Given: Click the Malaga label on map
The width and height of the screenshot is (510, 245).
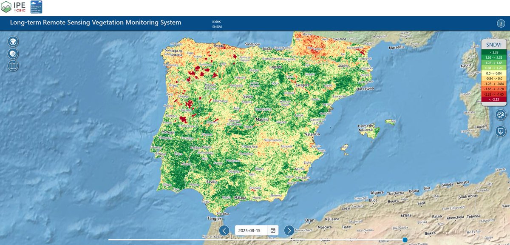Looking at the screenshot, I should click(x=240, y=198).
